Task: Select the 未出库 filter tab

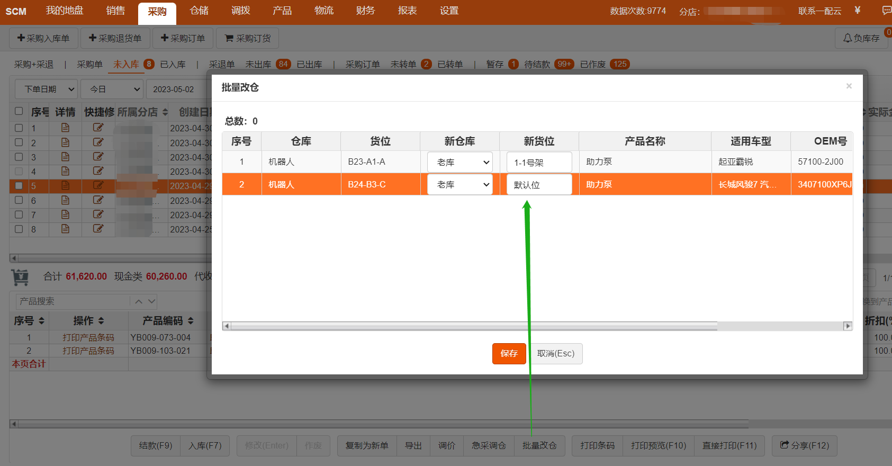Action: (x=258, y=65)
